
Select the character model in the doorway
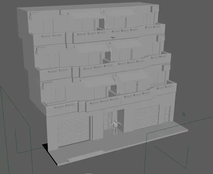(116, 126)
